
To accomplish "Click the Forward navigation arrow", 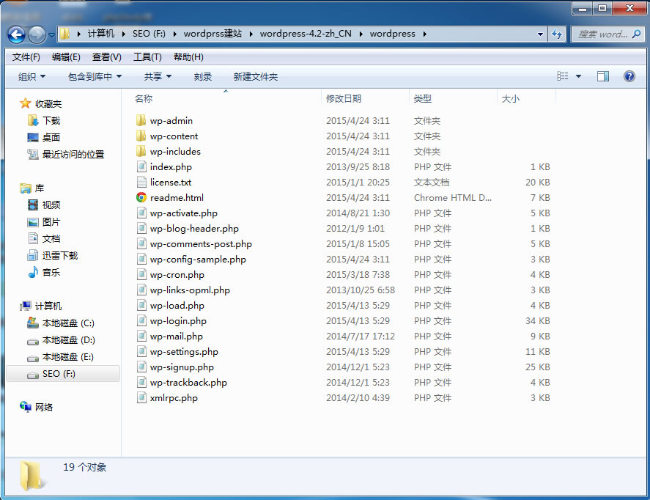I will point(37,34).
